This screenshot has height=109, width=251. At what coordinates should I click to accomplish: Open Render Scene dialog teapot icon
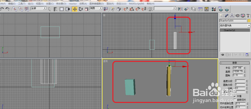click(x=221, y=9)
